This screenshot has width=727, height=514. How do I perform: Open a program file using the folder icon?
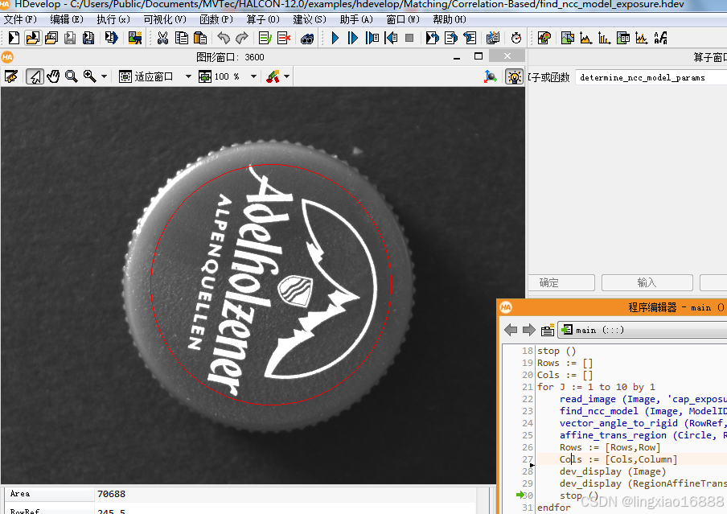(x=33, y=38)
